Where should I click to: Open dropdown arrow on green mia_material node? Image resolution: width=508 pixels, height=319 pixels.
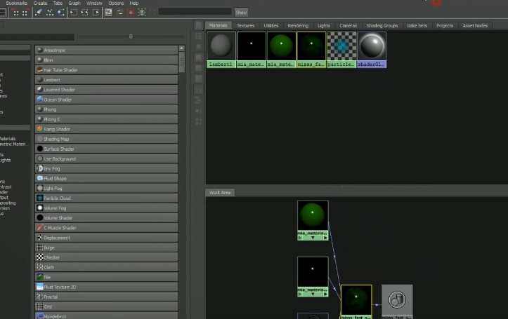click(313, 238)
